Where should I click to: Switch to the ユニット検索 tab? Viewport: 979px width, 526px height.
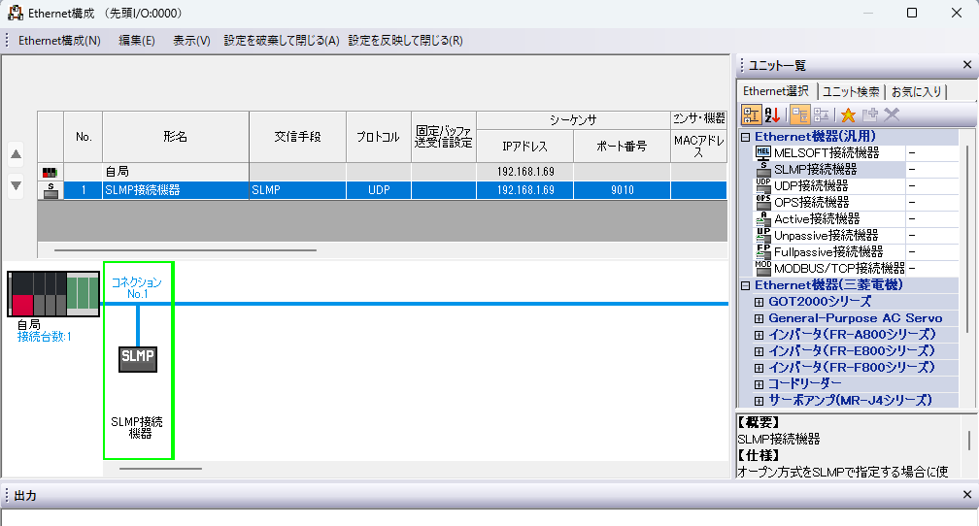pyautogui.click(x=851, y=91)
